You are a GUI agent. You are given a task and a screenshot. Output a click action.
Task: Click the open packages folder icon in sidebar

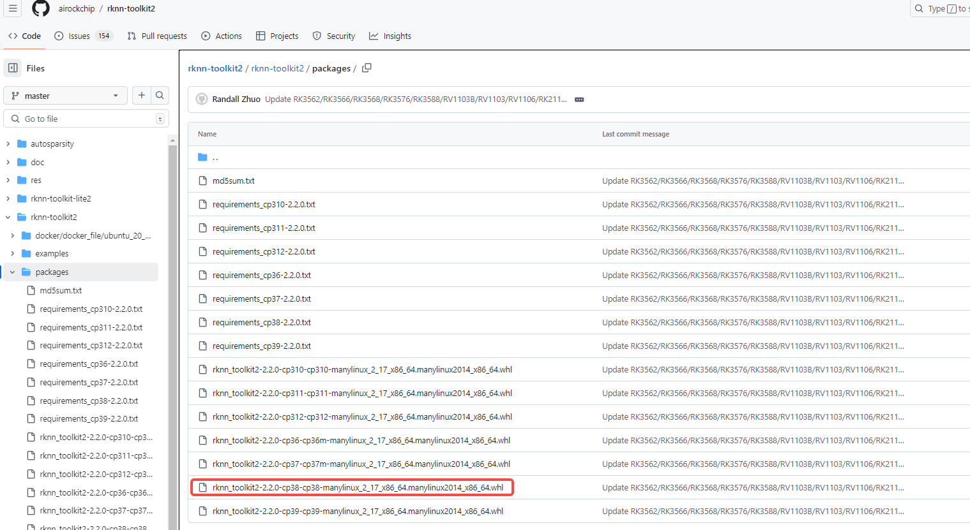pos(26,272)
